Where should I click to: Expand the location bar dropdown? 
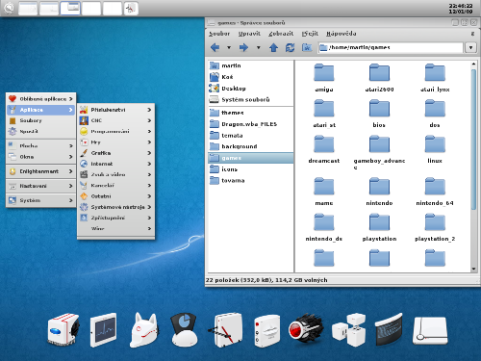point(470,48)
